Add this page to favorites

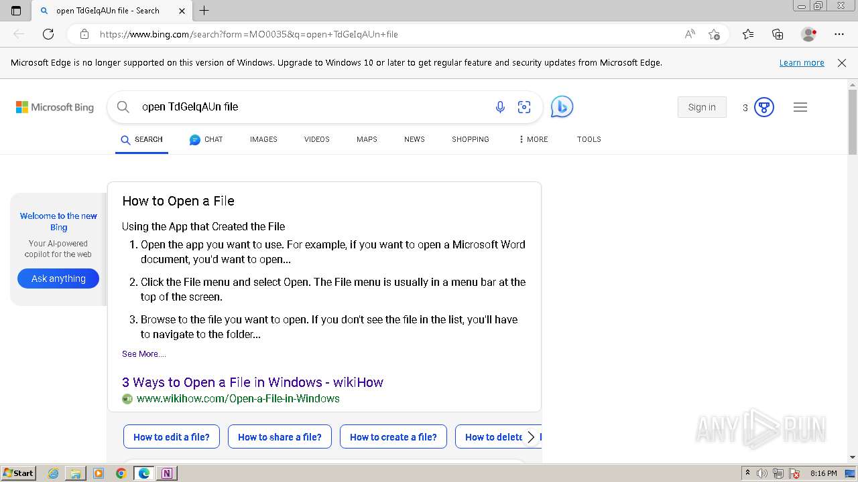[714, 34]
